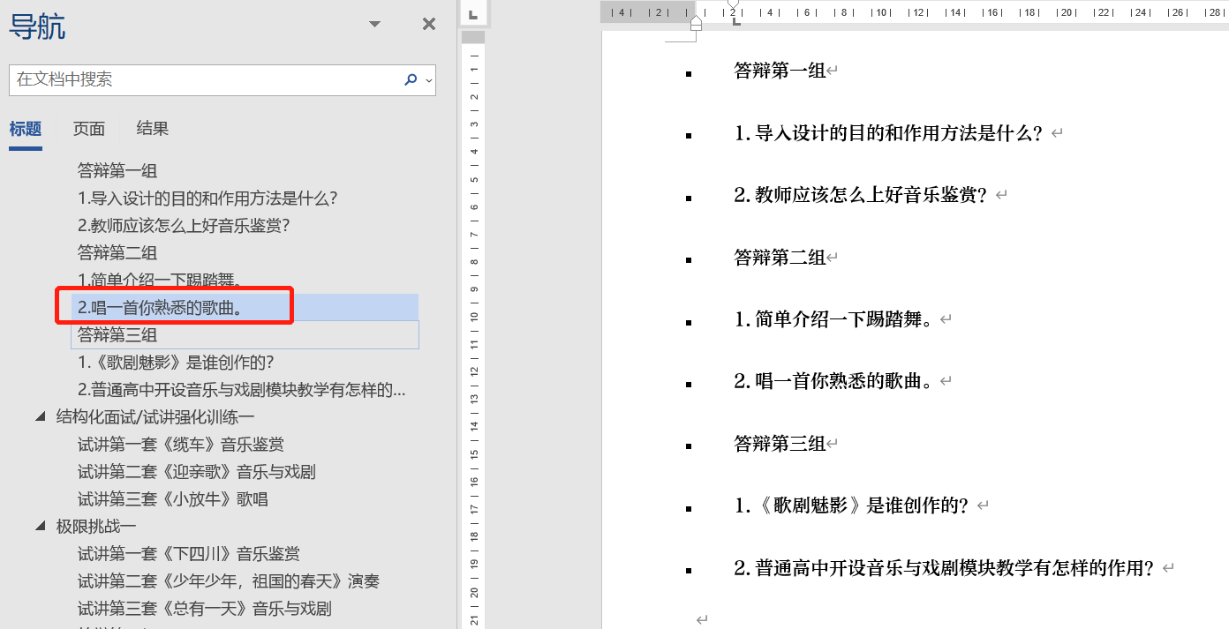The width and height of the screenshot is (1229, 629).
Task: Click the first line indent marker on ruler
Action: point(733,4)
